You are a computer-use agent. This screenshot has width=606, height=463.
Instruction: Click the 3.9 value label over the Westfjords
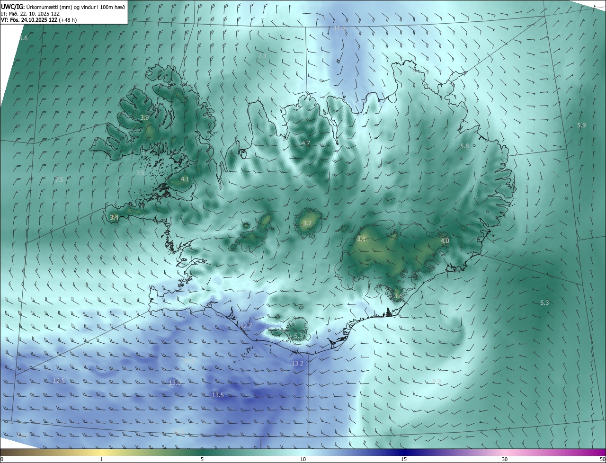pos(144,117)
